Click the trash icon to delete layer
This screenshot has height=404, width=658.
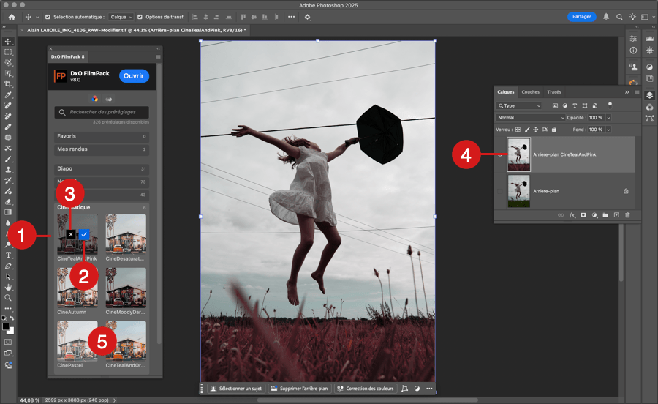point(627,215)
